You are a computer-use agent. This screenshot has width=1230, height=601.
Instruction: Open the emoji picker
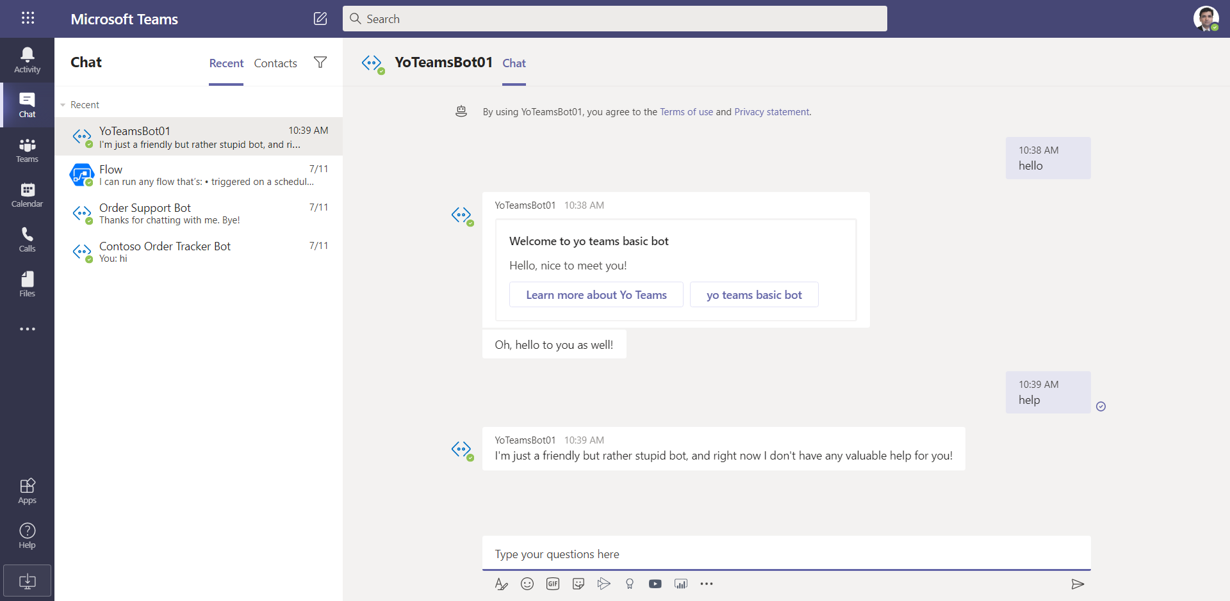coord(527,584)
